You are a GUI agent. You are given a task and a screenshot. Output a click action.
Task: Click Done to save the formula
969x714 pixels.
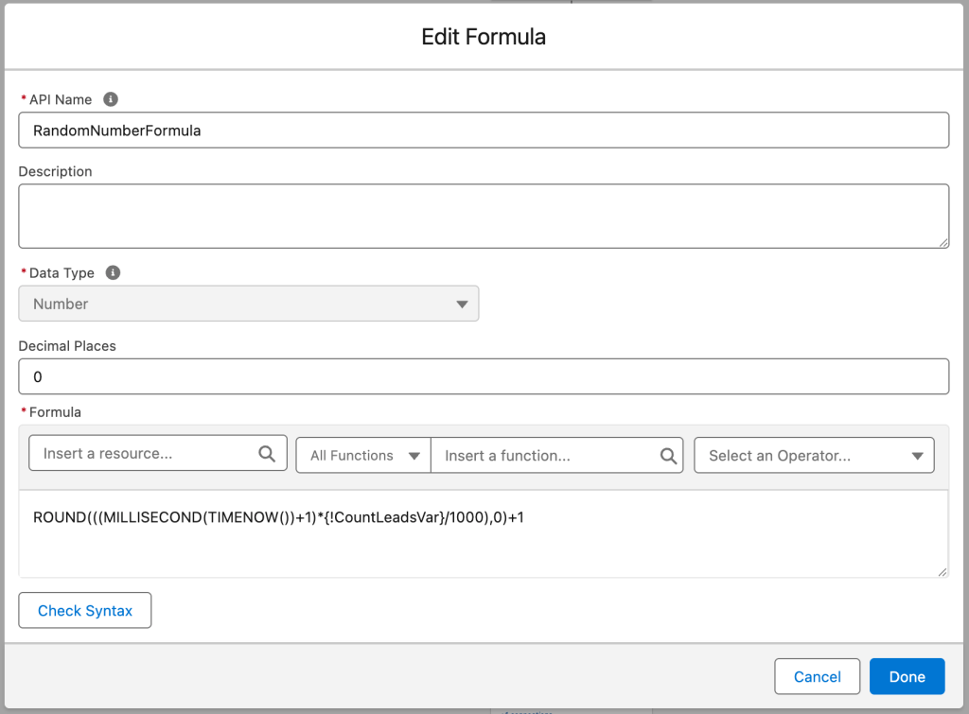pyautogui.click(x=907, y=676)
